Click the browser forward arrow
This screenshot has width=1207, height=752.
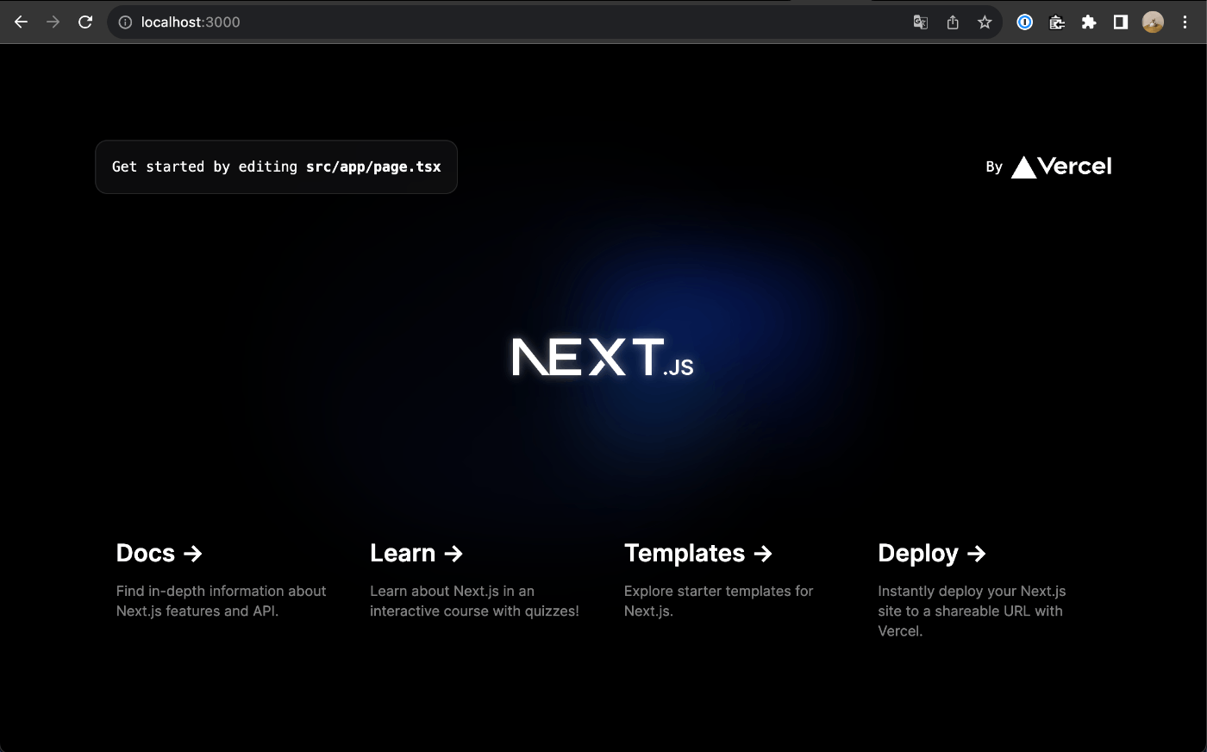point(53,22)
